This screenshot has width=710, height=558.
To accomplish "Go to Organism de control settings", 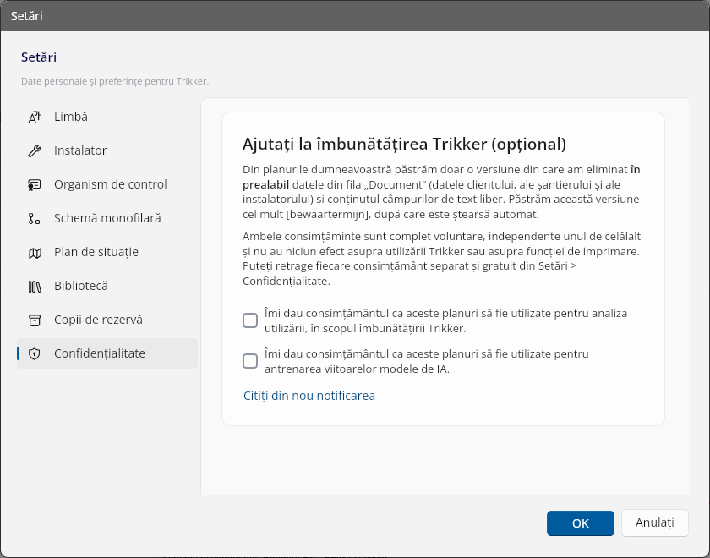I will tap(107, 184).
